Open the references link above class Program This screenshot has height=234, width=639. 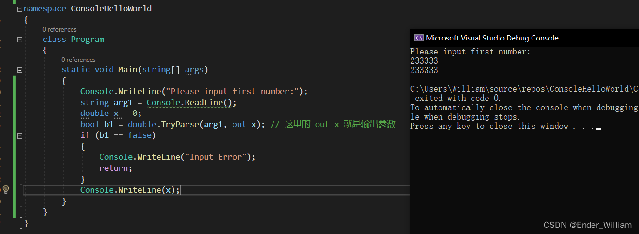60,30
